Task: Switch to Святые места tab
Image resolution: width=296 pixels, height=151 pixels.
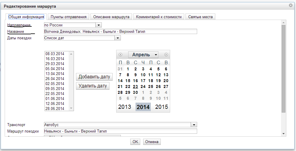Action: 201,17
